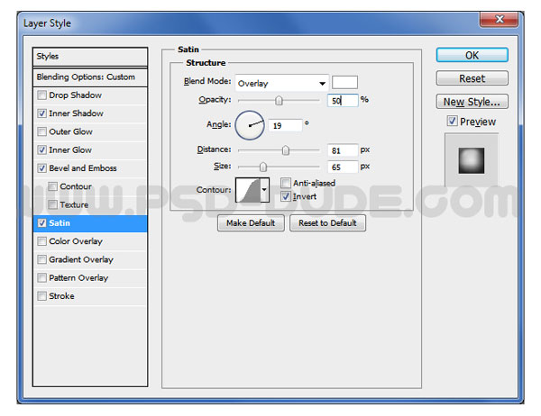Screen dimensions: 541x416
Task: Check the Anti-aliased option
Action: (286, 183)
